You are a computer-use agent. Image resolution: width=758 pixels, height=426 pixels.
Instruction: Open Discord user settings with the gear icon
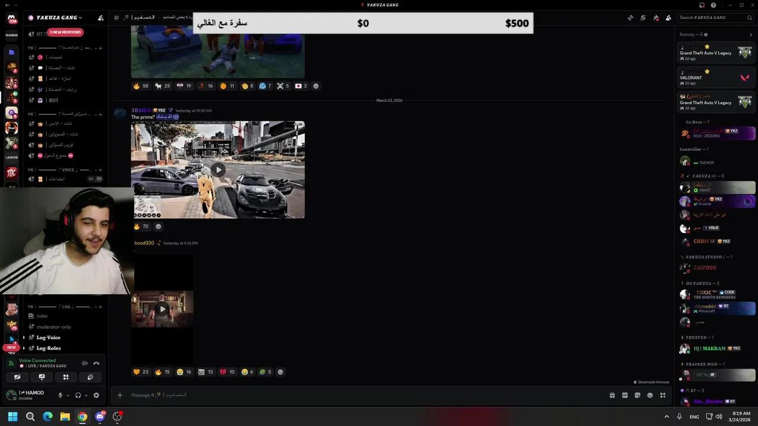tap(96, 395)
